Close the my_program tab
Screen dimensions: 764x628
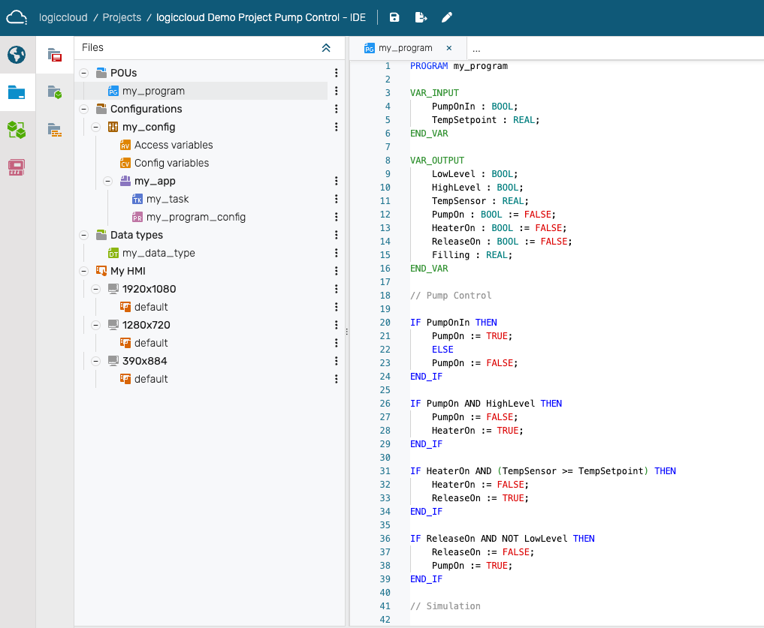[x=449, y=48]
